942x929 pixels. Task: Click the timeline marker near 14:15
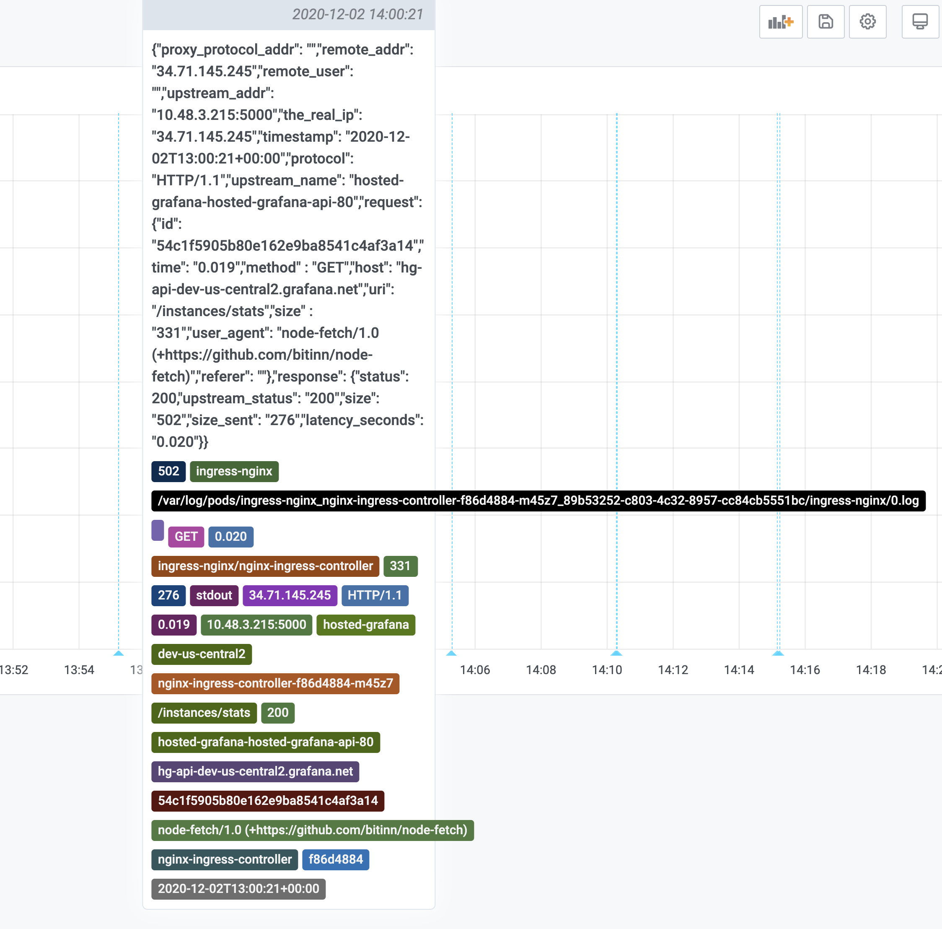tap(778, 654)
